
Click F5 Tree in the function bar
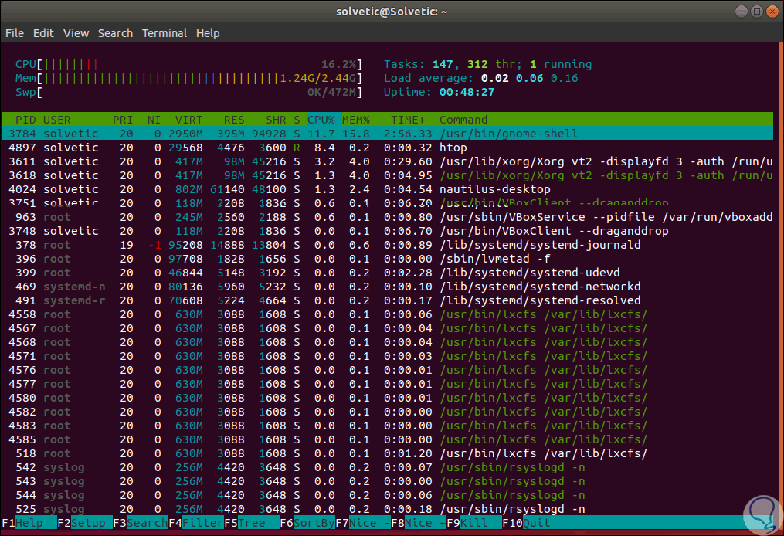252,523
